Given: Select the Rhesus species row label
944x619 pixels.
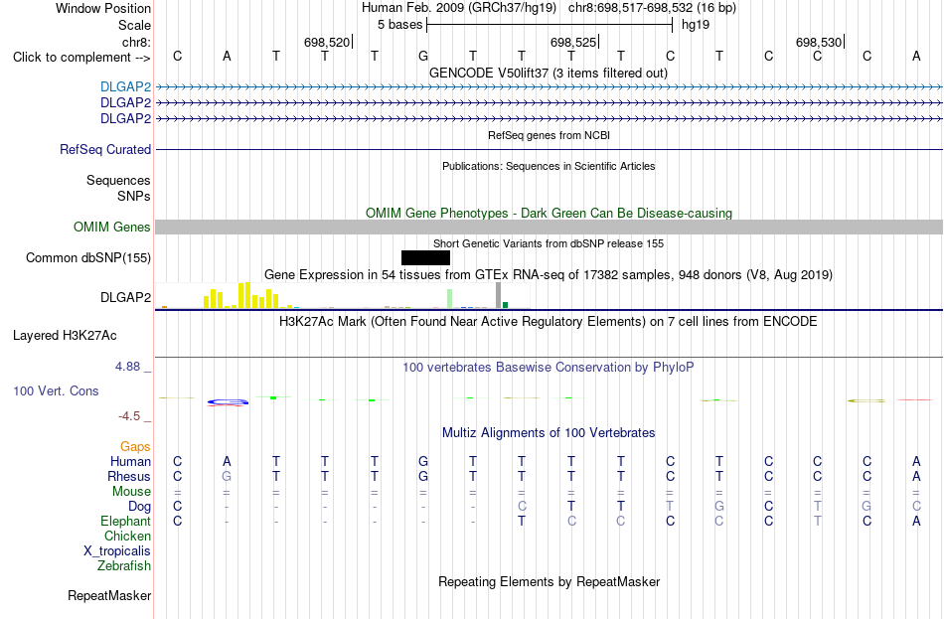Looking at the screenshot, I should pyautogui.click(x=129, y=476).
